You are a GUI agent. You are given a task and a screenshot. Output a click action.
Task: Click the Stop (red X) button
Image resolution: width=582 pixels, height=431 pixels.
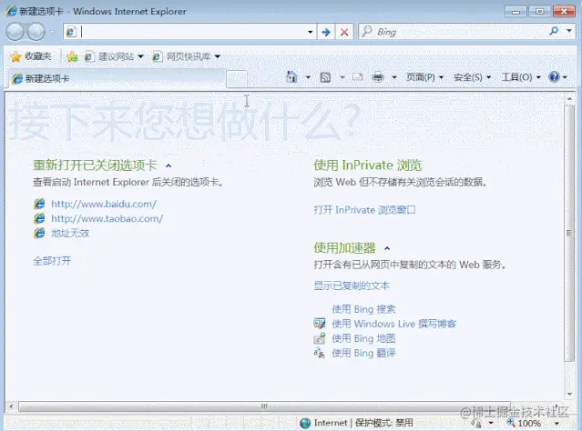click(x=344, y=32)
